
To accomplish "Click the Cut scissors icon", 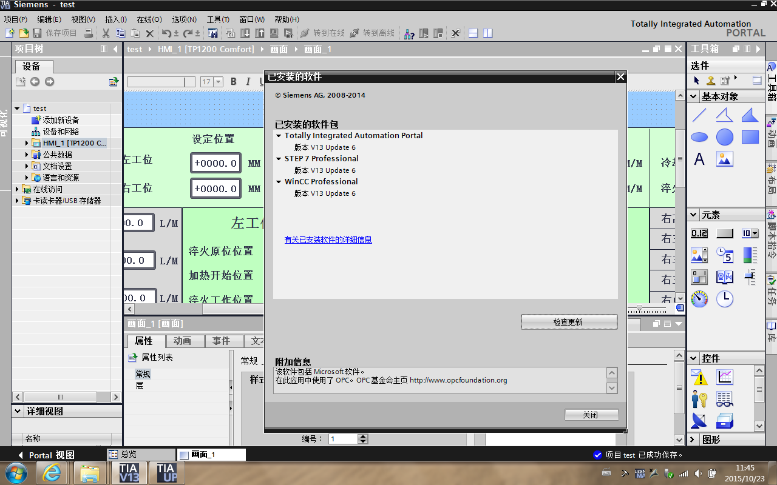I will coord(106,33).
